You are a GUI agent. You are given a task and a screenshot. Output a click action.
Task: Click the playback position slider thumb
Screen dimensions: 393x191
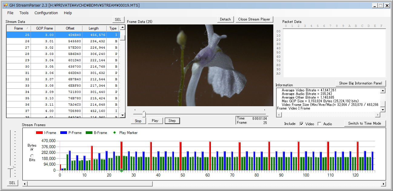click(x=144, y=114)
